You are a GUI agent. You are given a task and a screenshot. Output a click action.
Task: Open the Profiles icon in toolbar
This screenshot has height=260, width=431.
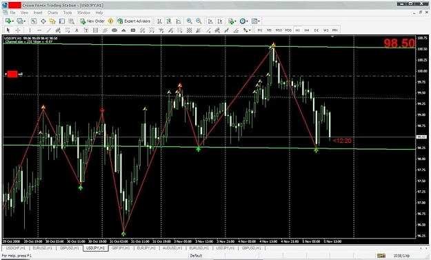[20, 21]
